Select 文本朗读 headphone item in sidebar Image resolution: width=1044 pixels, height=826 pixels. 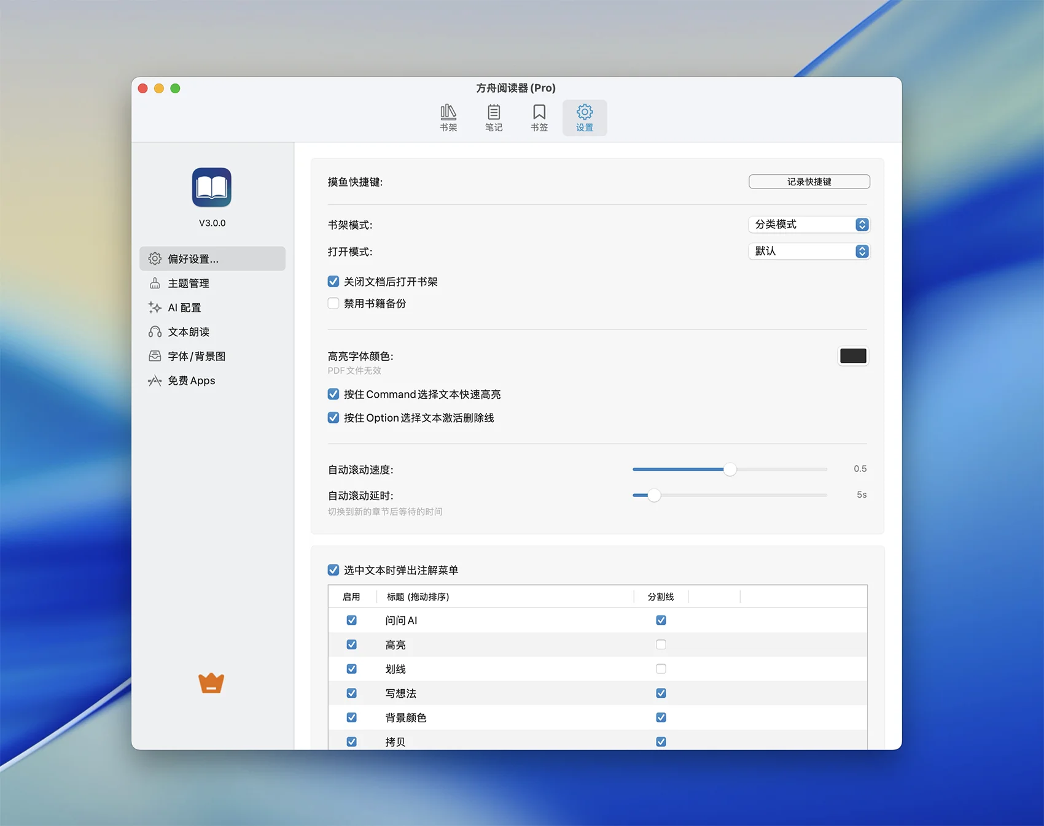(x=189, y=332)
